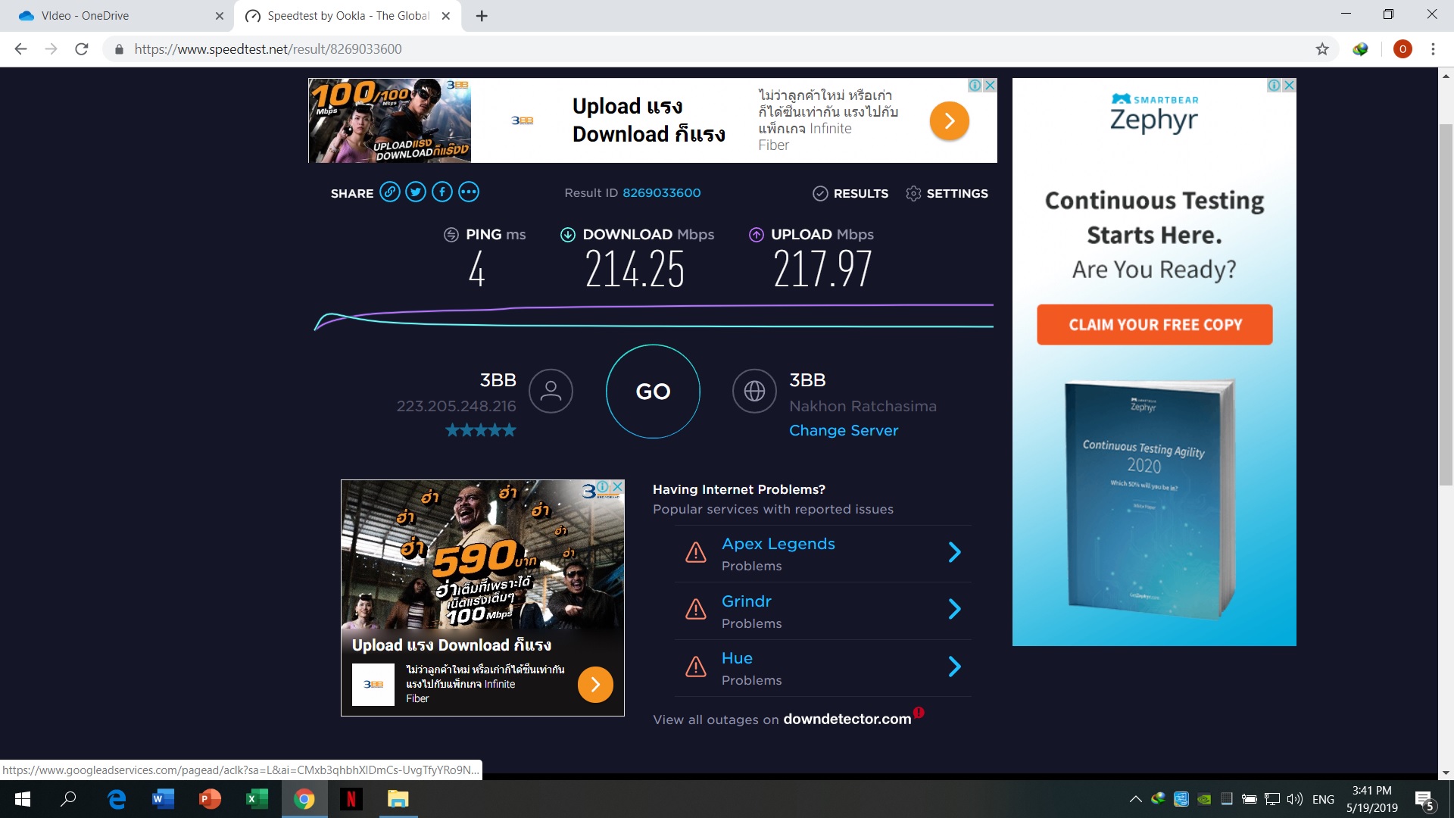
Task: Open the notification action center
Action: point(1424,800)
